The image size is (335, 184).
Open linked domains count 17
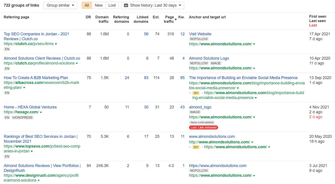click(146, 136)
